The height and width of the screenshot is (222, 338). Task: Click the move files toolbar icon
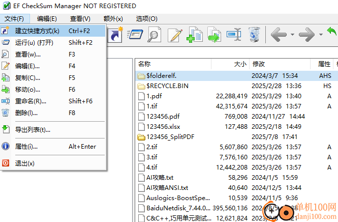[214, 35]
